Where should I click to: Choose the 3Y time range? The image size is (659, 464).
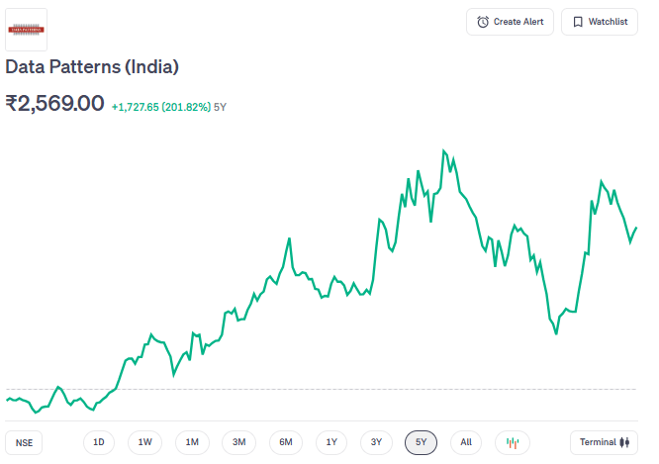376,442
